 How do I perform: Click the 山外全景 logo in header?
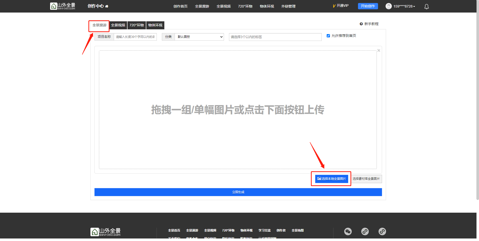pos(63,6)
